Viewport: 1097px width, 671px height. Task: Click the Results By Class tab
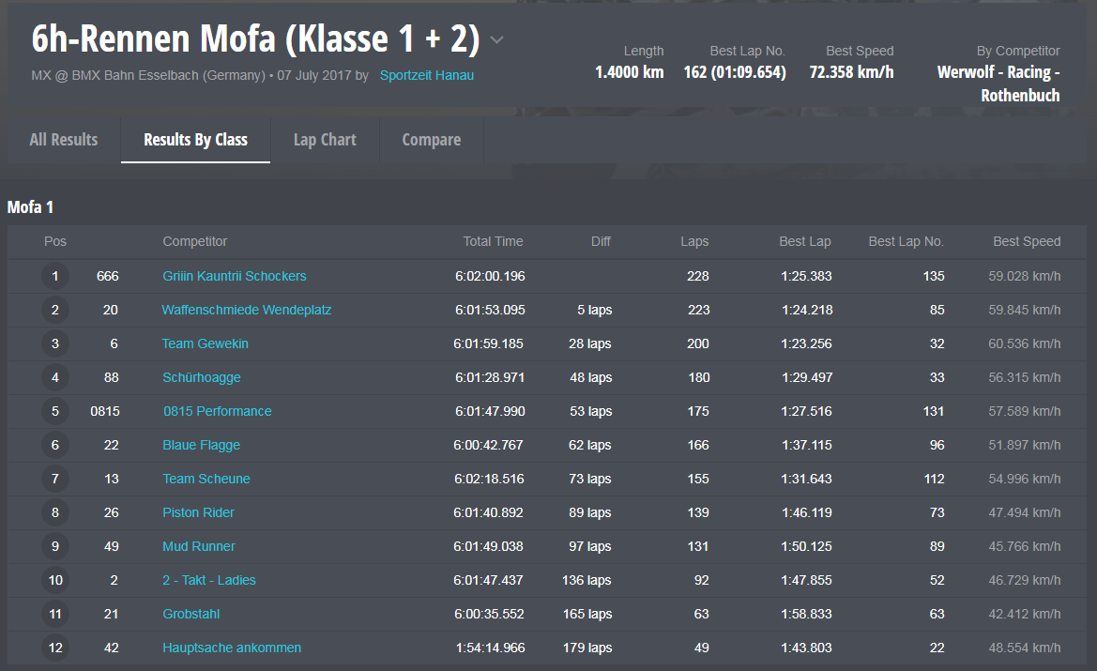[195, 140]
